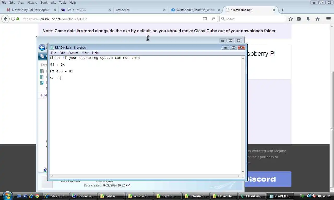Open Notepad Edit menu
The height and width of the screenshot is (200, 334).
62,53
